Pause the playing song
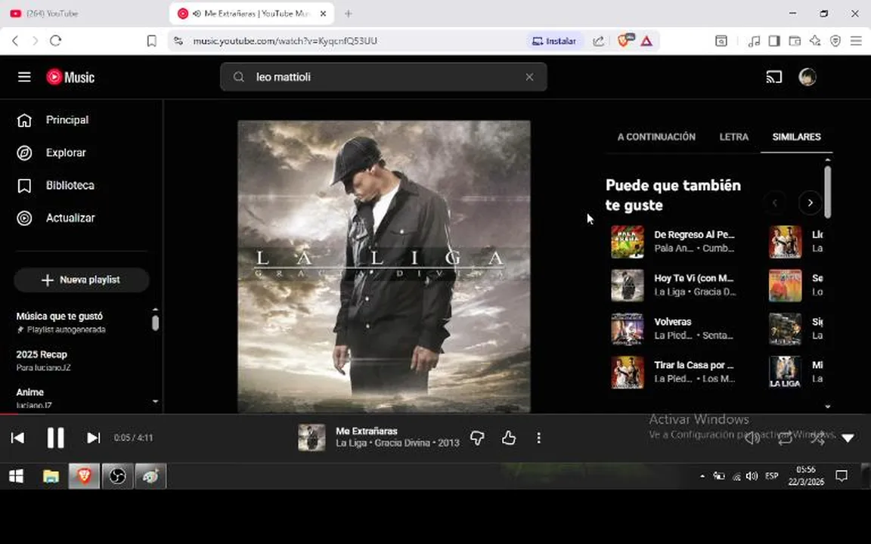 (55, 438)
